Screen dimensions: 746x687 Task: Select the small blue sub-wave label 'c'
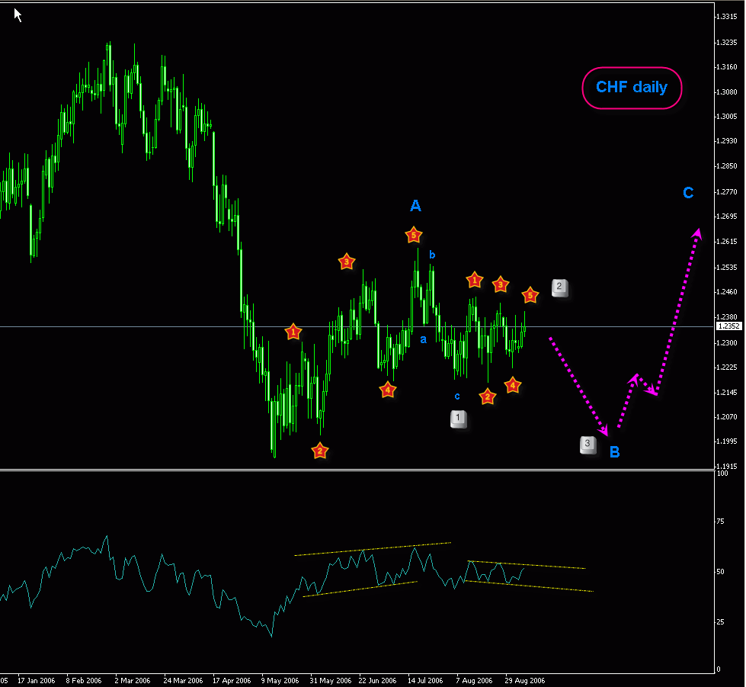tap(456, 396)
